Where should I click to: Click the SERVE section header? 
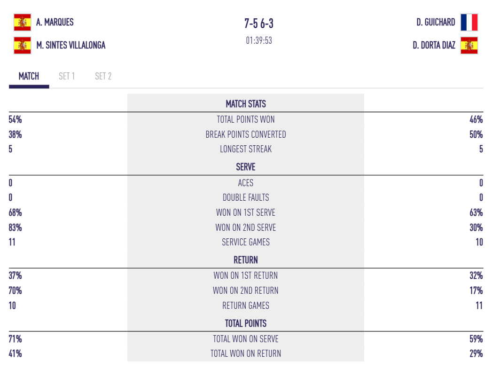pos(246,167)
